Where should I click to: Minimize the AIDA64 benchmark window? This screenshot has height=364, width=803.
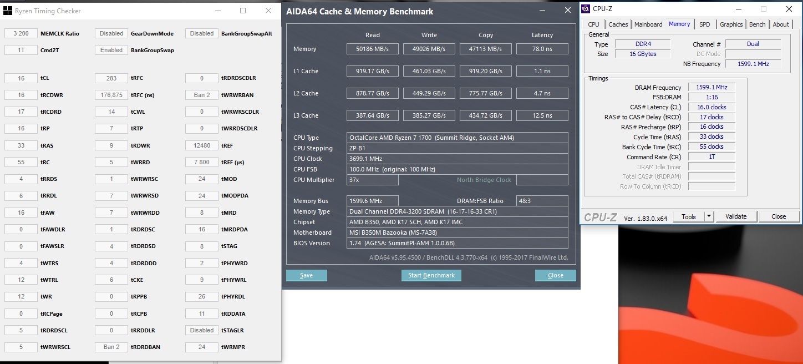(541, 11)
